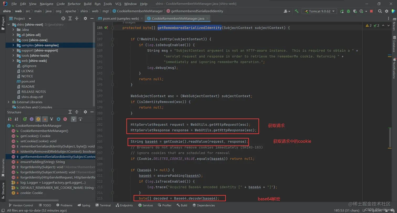Screen dimensions: 397x213
Task: Close the CookieRememberMeManager.java tab
Action: (208, 19)
